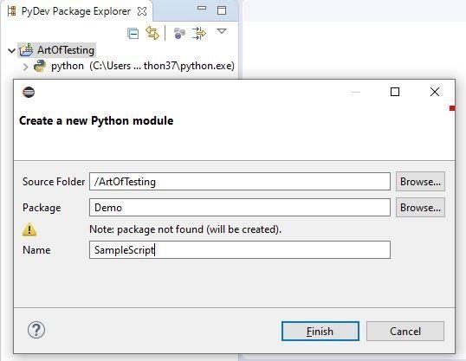
Task: Collapse the ArtOfTesting project node
Action: coord(11,50)
